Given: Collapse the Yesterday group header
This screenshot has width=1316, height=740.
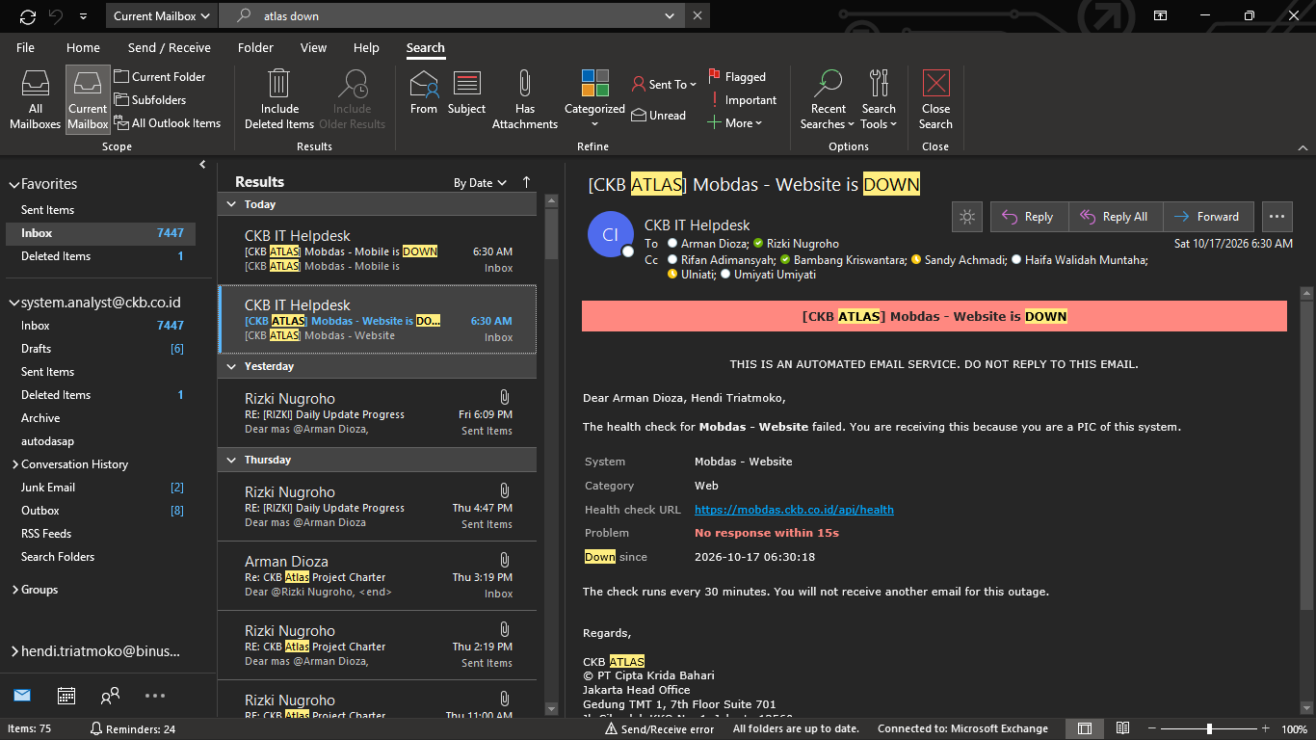Looking at the screenshot, I should pos(231,366).
